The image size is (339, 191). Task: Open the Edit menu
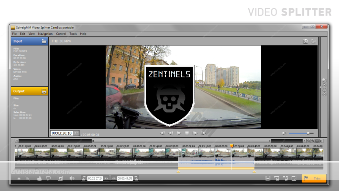pos(23,34)
